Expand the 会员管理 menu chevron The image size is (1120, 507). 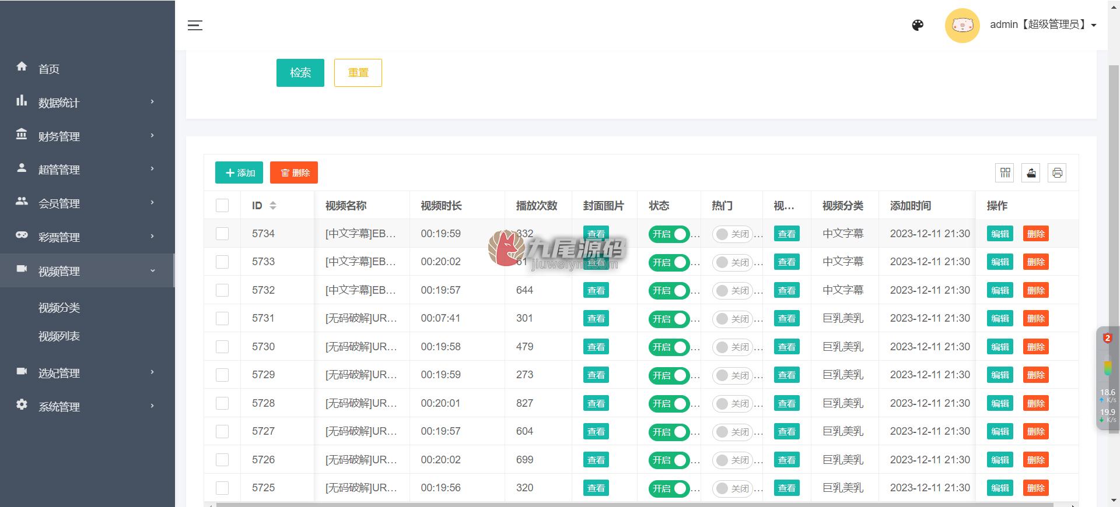pyautogui.click(x=152, y=202)
